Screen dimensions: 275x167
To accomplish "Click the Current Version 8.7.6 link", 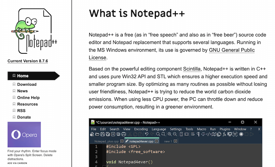I will tap(28, 61).
